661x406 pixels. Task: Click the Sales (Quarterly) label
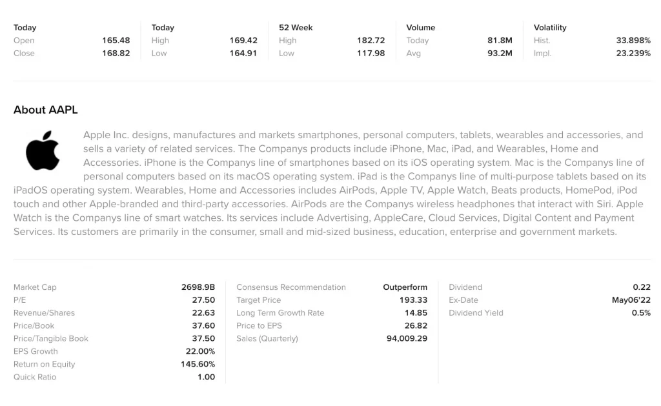click(x=267, y=339)
